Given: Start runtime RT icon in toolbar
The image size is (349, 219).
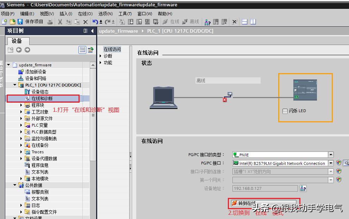Looking at the screenshot, I should tap(156, 21).
